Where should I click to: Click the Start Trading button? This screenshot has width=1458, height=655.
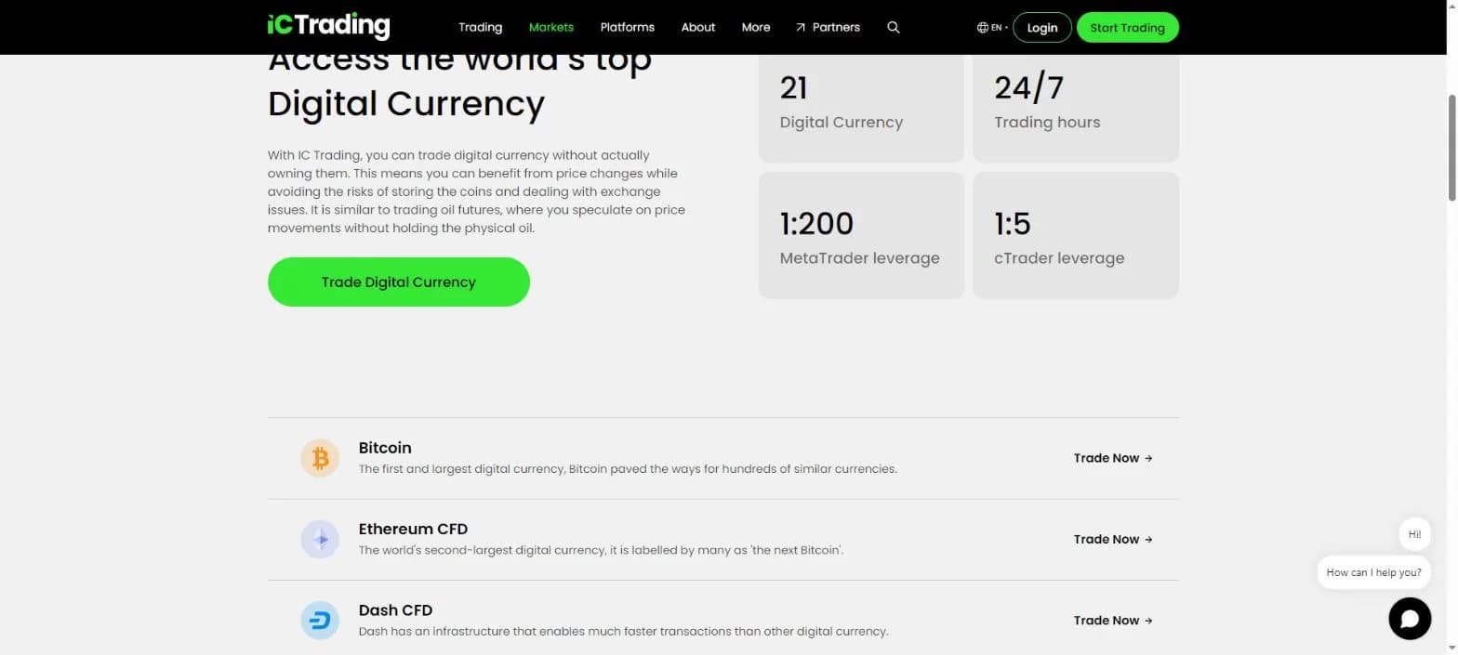[x=1128, y=27]
